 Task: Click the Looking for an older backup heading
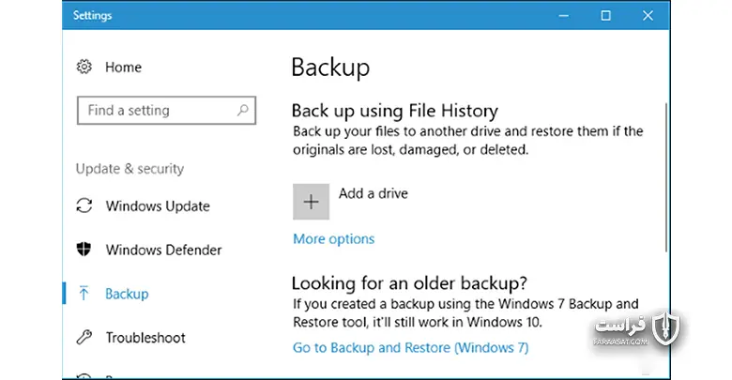409,283
